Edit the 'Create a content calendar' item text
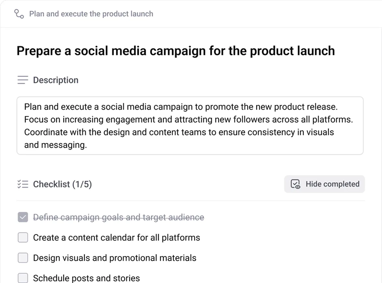 [116, 238]
